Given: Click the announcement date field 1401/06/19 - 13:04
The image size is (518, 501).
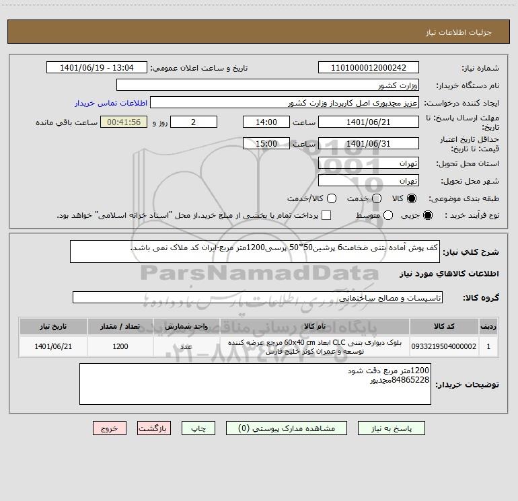Looking at the screenshot, I should point(96,68).
